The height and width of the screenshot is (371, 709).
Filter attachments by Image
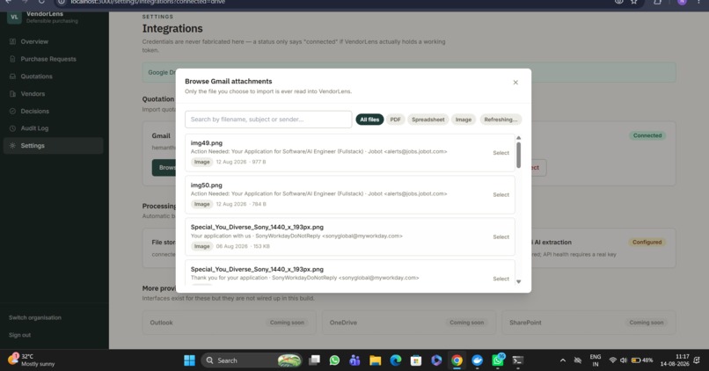[x=463, y=120]
